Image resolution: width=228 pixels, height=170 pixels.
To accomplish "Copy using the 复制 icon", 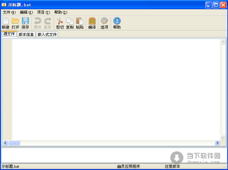I will click(x=70, y=23).
